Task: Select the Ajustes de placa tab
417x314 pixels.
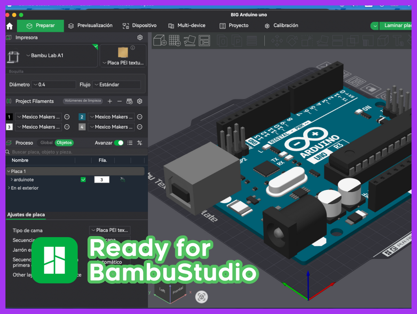Action: point(26,215)
